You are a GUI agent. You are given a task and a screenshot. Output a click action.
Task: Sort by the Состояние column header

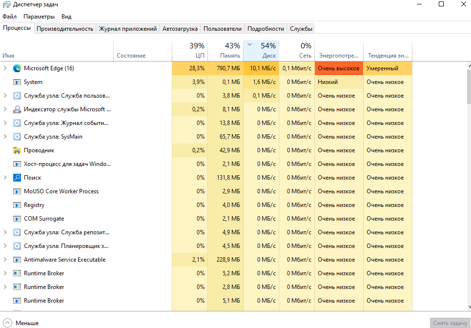coord(143,51)
